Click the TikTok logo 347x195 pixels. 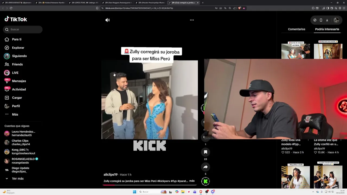coord(16,19)
